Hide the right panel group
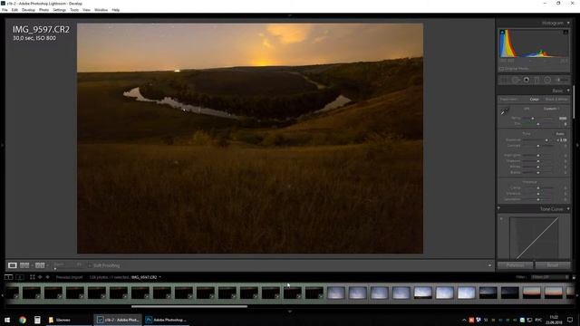Image resolution: width=580 pixels, height=326 pixels. coord(577,146)
